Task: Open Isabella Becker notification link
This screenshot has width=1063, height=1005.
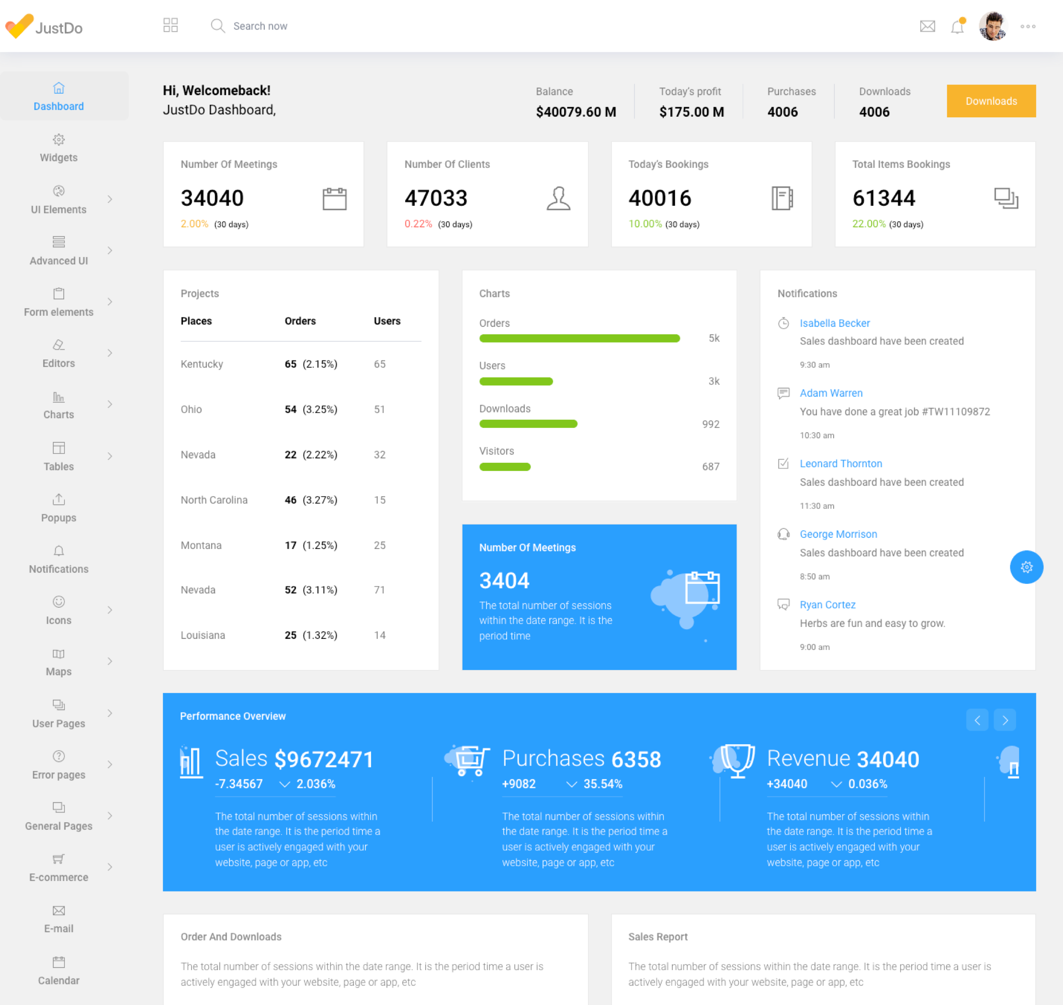Action: [834, 323]
